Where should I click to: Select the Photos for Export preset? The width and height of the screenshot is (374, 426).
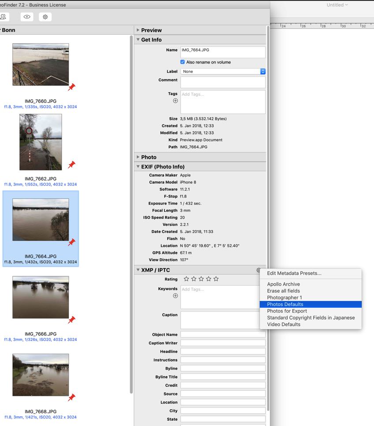click(310, 311)
